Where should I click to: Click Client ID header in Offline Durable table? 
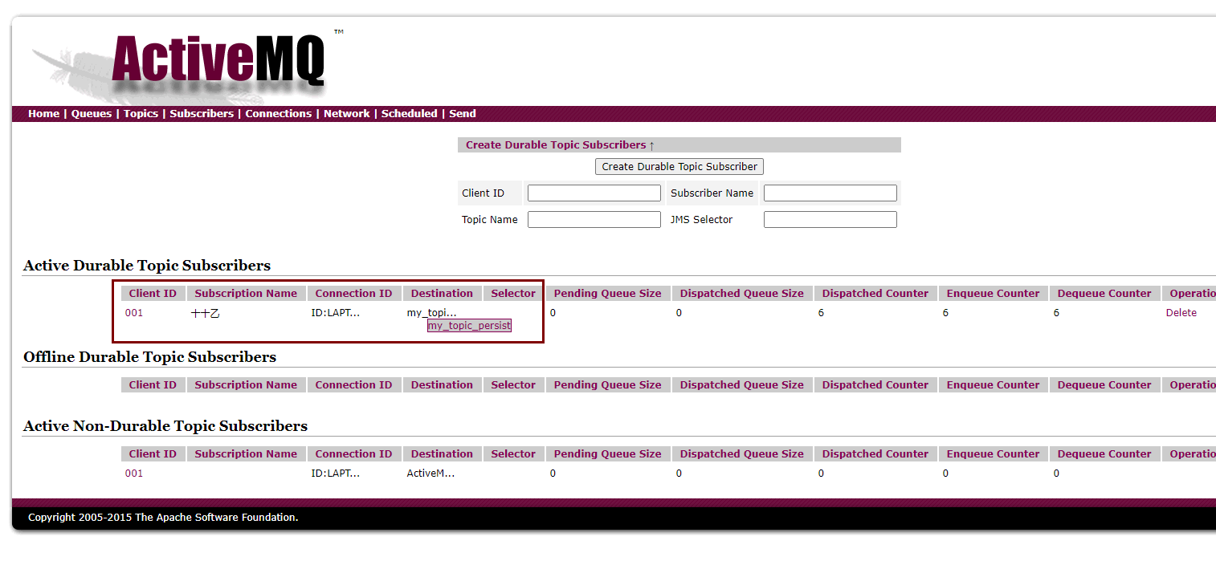(x=153, y=385)
